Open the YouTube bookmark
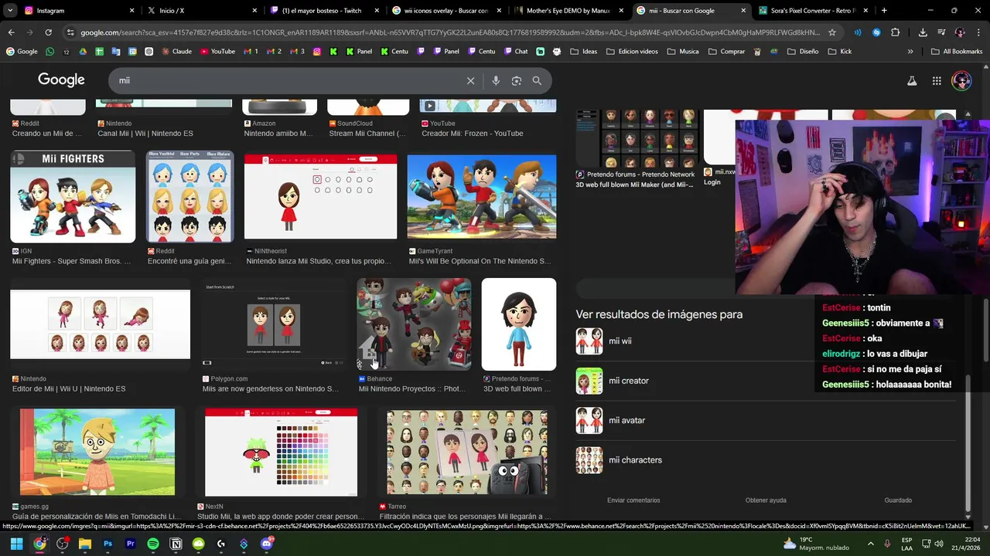This screenshot has width=990, height=556. pos(217,52)
